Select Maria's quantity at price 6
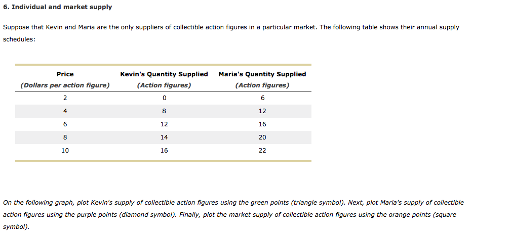512x237 pixels. click(262, 124)
